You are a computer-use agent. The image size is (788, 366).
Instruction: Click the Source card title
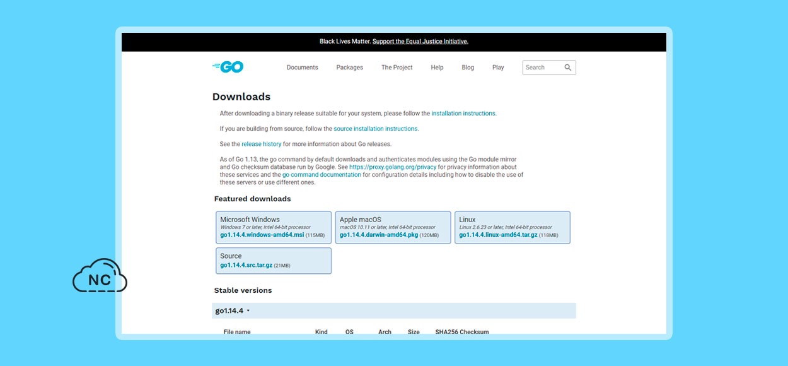pos(231,256)
